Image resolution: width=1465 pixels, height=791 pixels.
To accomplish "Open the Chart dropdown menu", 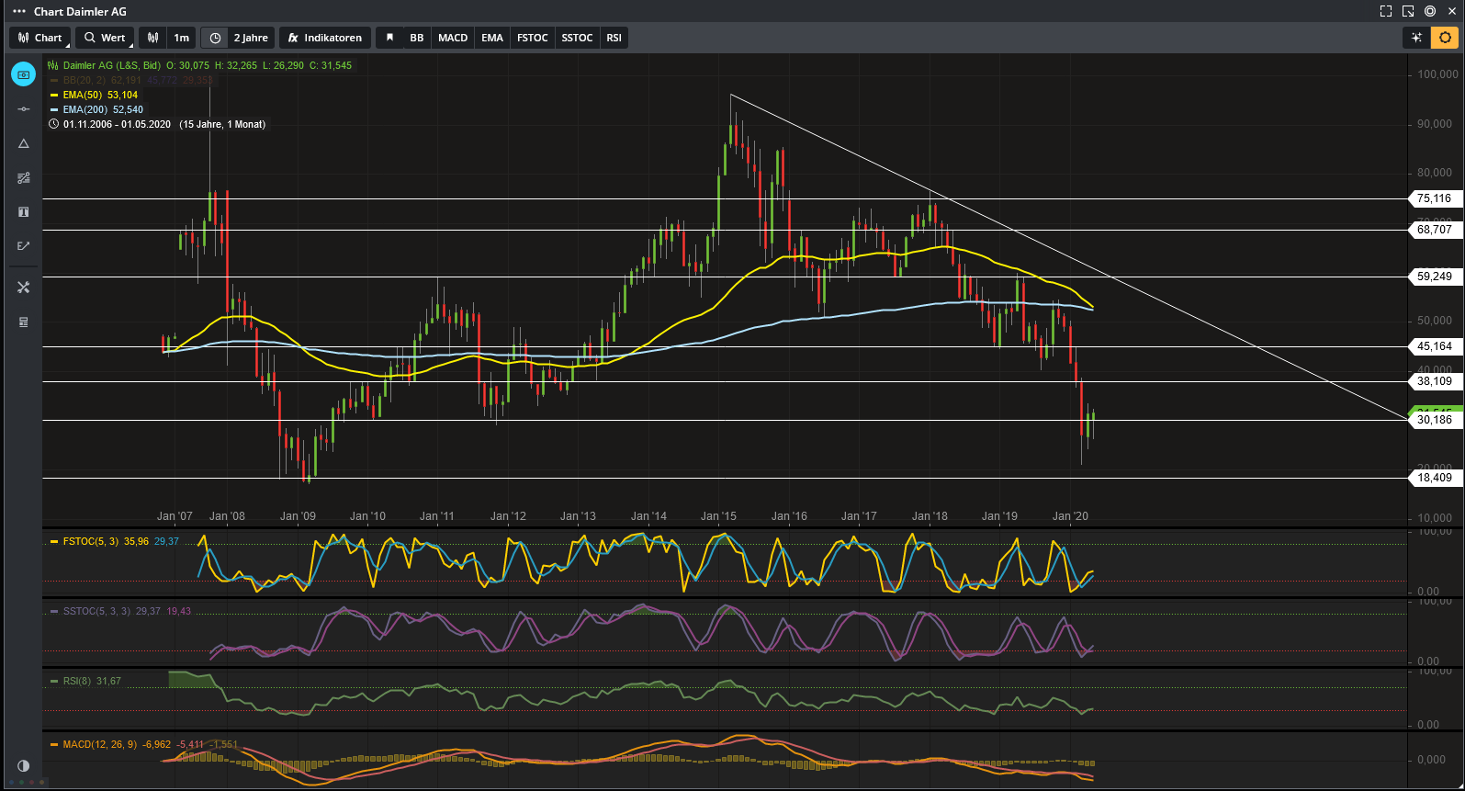I will point(39,38).
